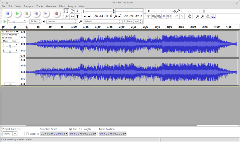Click the Skip to Start button
Screen dimensions: 240x142
coord(37,14)
